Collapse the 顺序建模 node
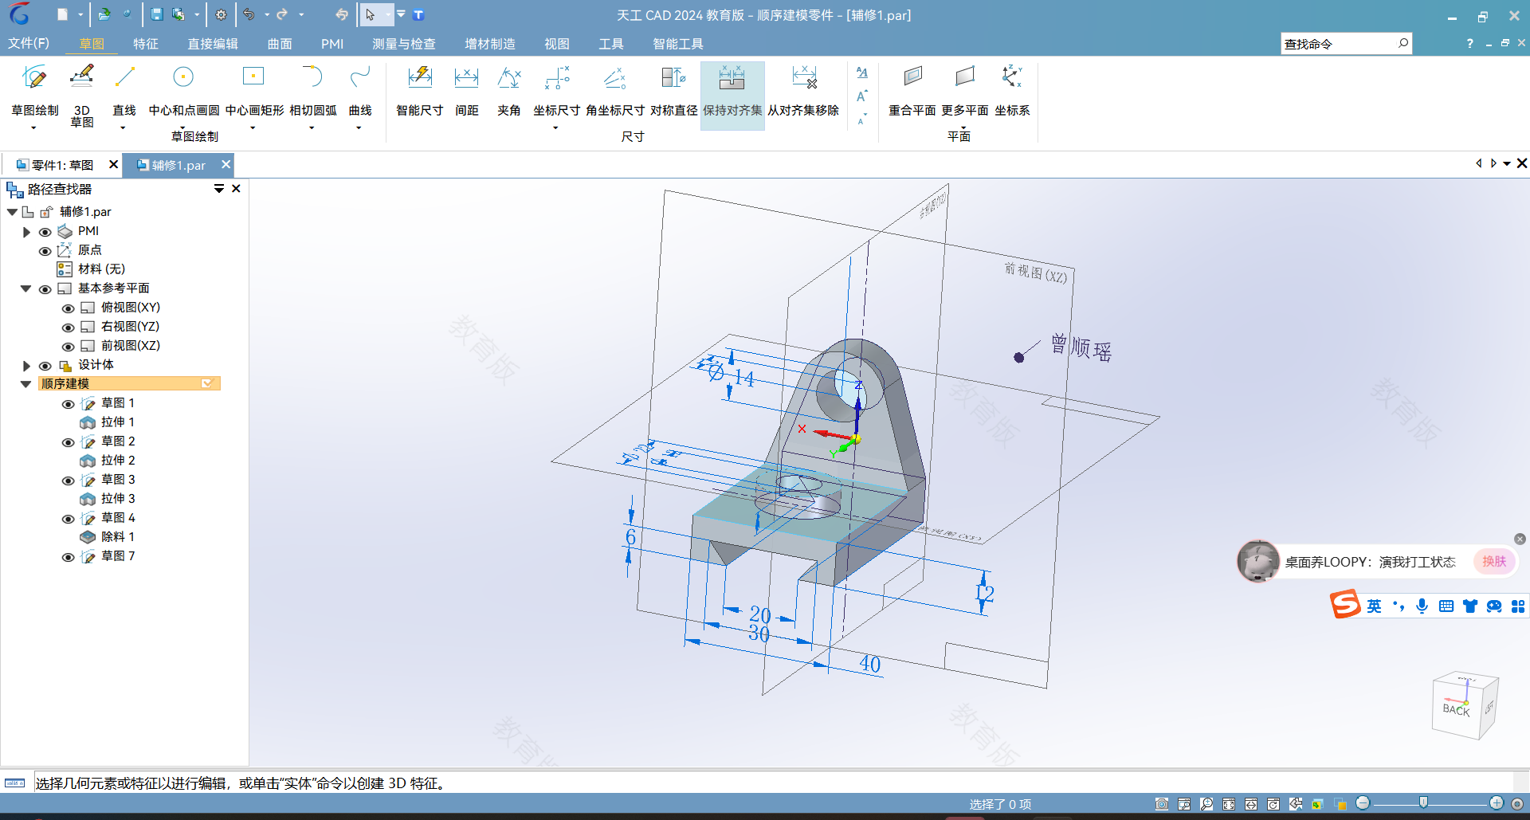 [25, 384]
